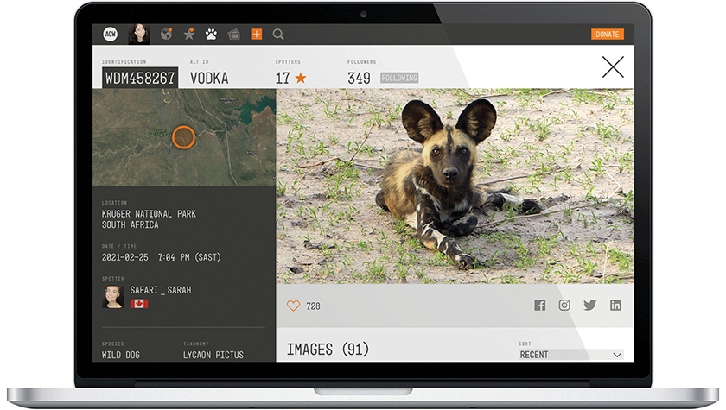The height and width of the screenshot is (410, 726).
Task: Open the globe notifications icon
Action: (x=166, y=34)
